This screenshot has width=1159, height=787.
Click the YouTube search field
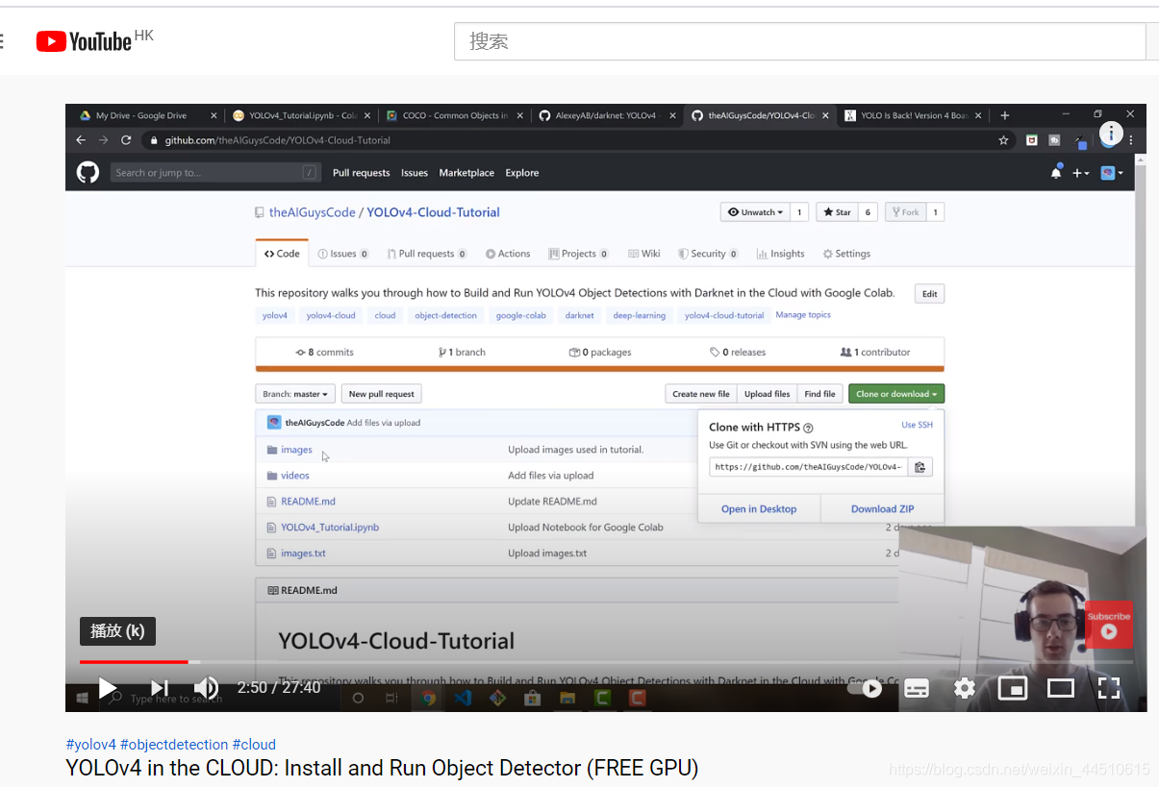point(799,41)
